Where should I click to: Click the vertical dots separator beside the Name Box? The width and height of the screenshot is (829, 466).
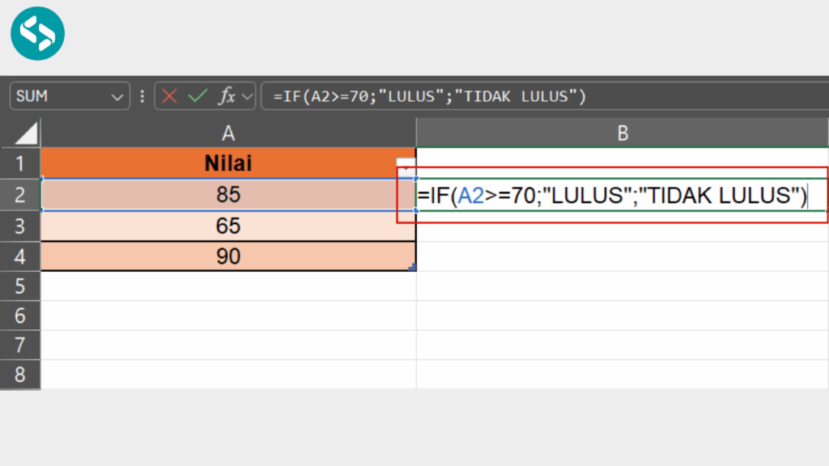coord(142,95)
